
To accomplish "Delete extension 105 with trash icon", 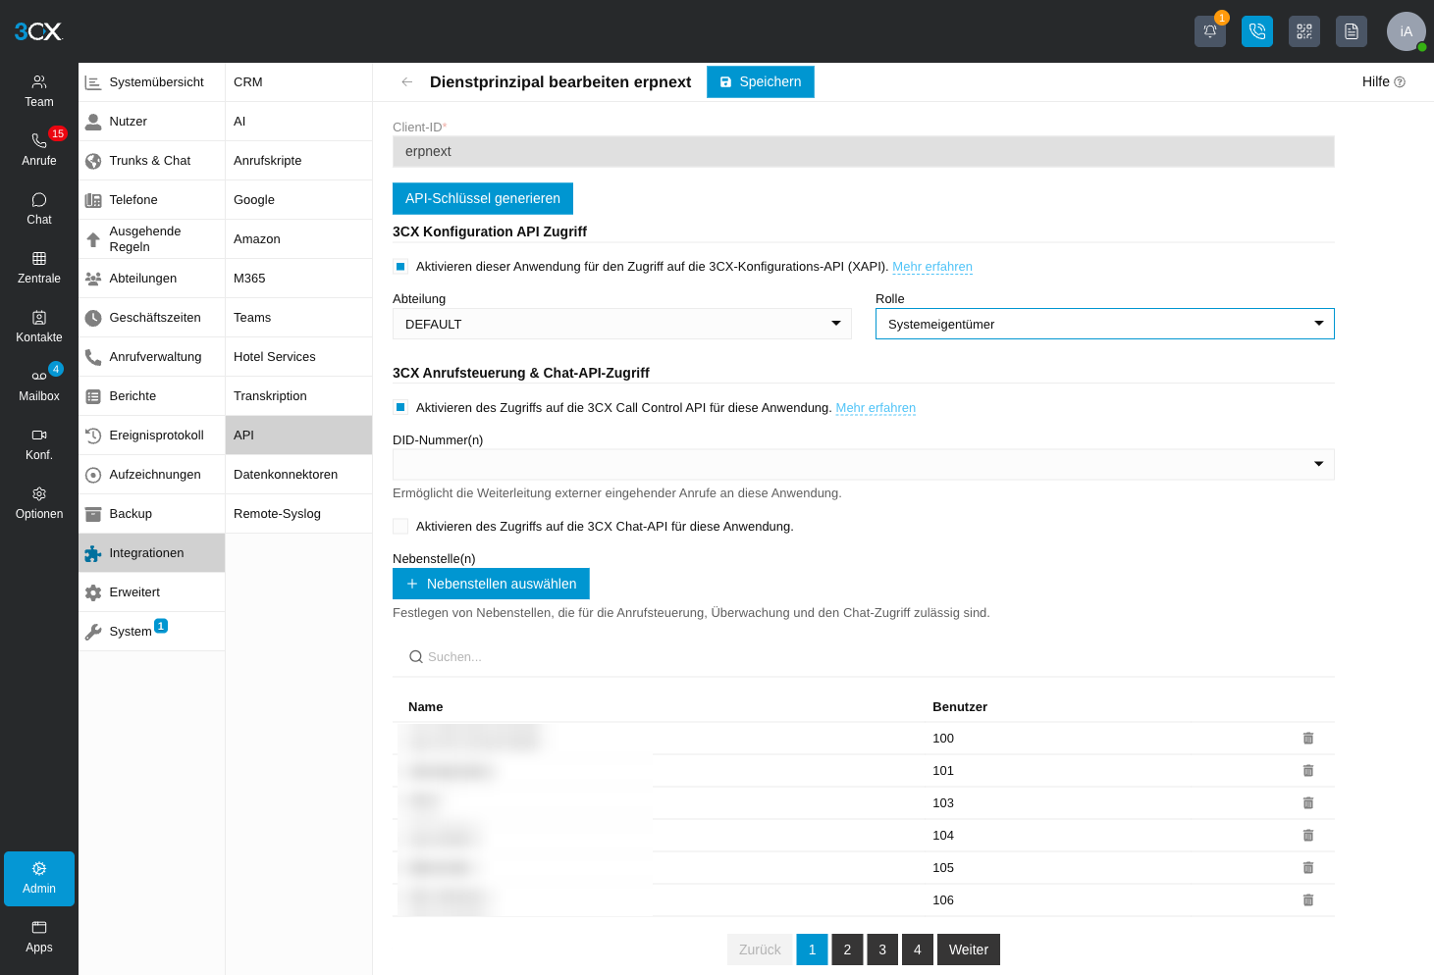I will [x=1308, y=868].
